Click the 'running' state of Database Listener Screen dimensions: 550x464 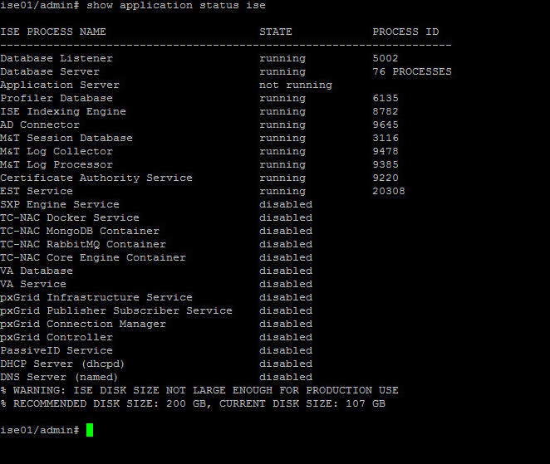point(282,58)
